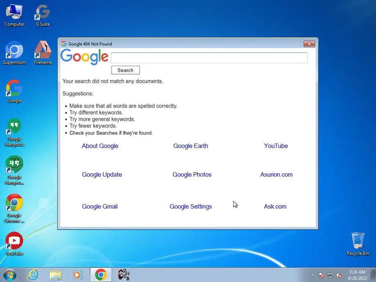This screenshot has height=282, width=376.
Task: Open the YouTube desktop shortcut
Action: pyautogui.click(x=14, y=244)
